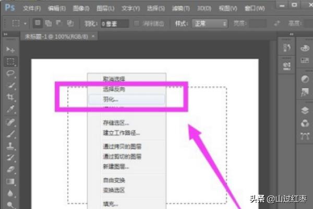
Task: Toggle the anti-alias checkbox in options bar
Action: [x=137, y=24]
